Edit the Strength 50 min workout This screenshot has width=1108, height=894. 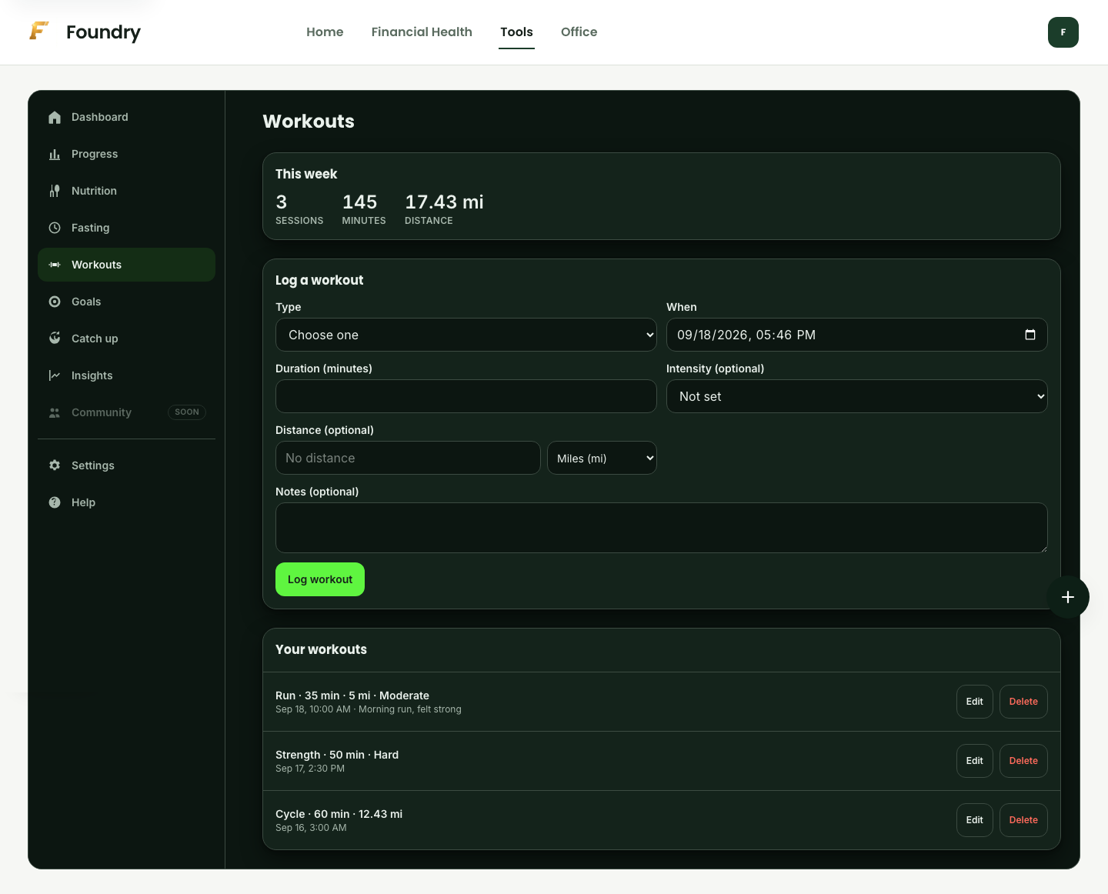click(x=975, y=761)
